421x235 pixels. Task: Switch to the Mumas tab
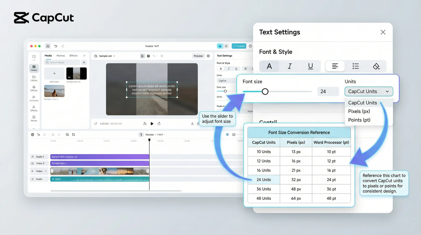tap(61, 56)
